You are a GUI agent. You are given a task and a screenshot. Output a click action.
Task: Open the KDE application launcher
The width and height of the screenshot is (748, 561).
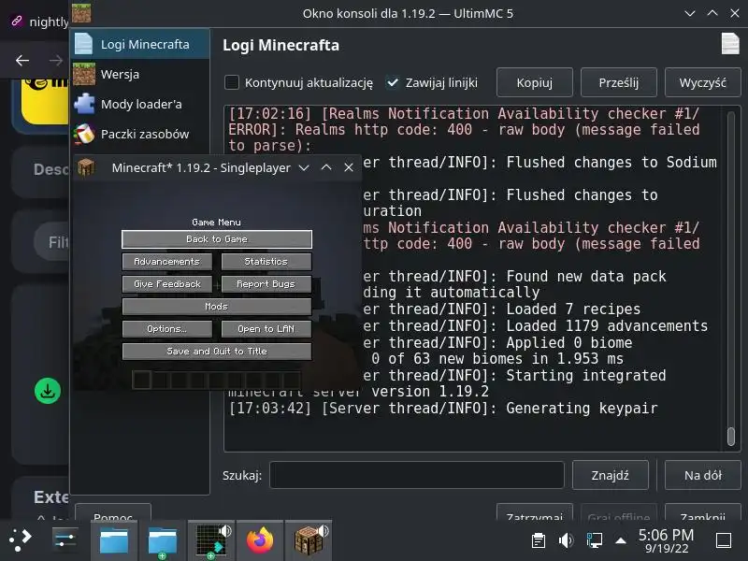pyautogui.click(x=20, y=540)
